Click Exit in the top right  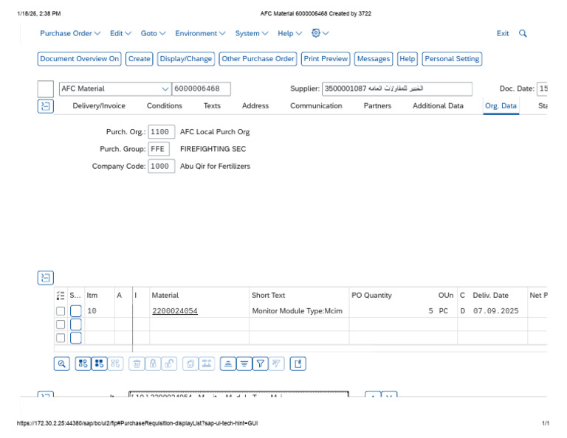[503, 34]
